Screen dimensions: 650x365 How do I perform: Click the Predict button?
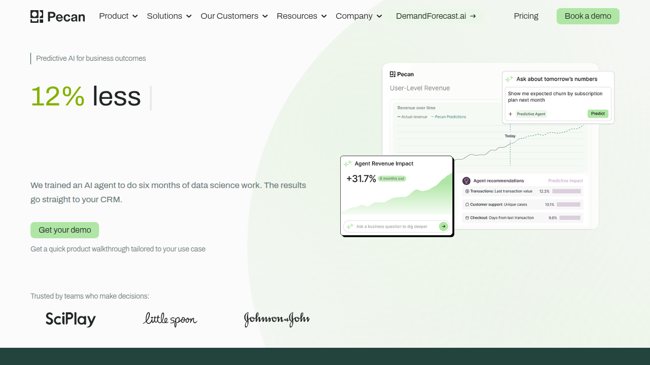click(598, 114)
